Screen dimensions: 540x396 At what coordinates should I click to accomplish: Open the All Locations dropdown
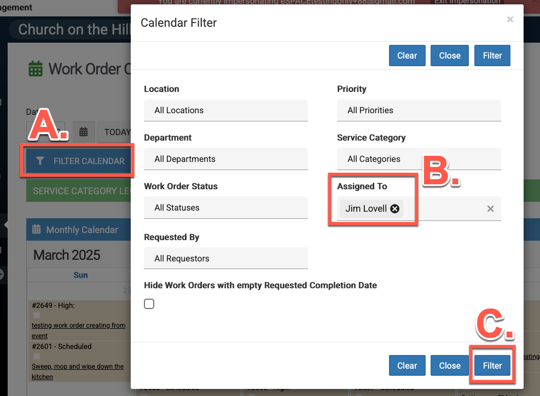pos(225,110)
